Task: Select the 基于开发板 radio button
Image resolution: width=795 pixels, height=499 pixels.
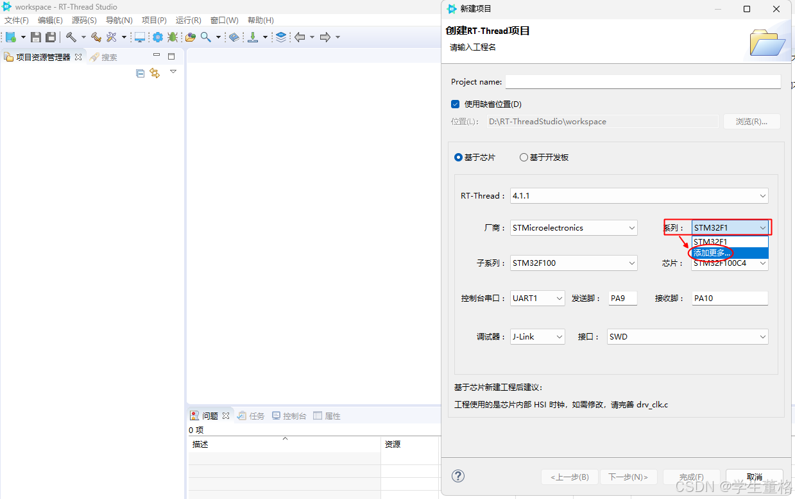Action: pos(524,157)
